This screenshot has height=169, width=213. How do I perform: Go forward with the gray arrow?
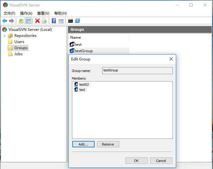12,21
